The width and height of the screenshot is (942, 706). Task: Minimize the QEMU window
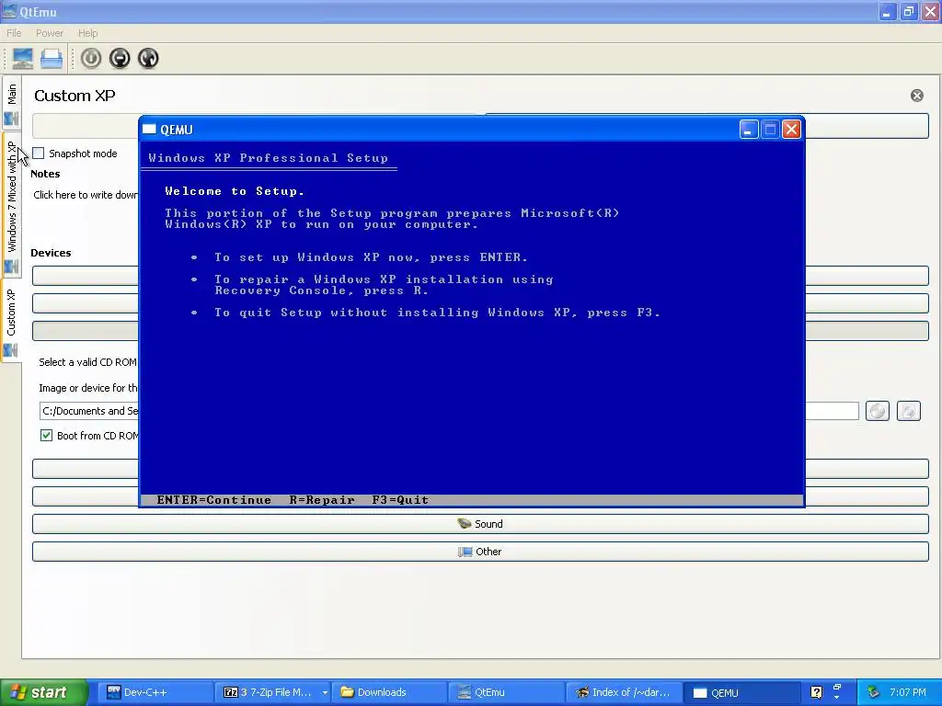point(749,130)
